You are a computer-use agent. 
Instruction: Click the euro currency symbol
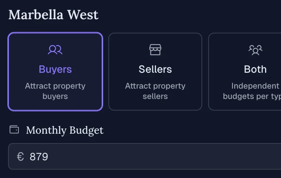point(20,157)
